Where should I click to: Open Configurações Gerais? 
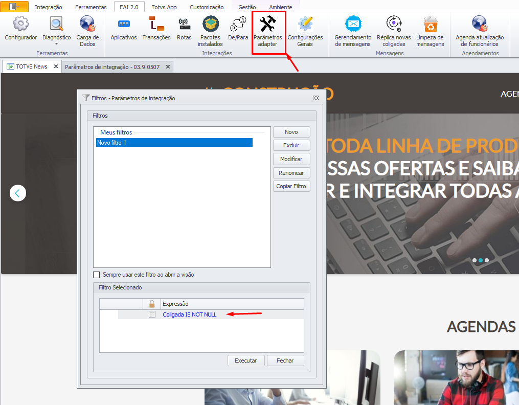[305, 31]
